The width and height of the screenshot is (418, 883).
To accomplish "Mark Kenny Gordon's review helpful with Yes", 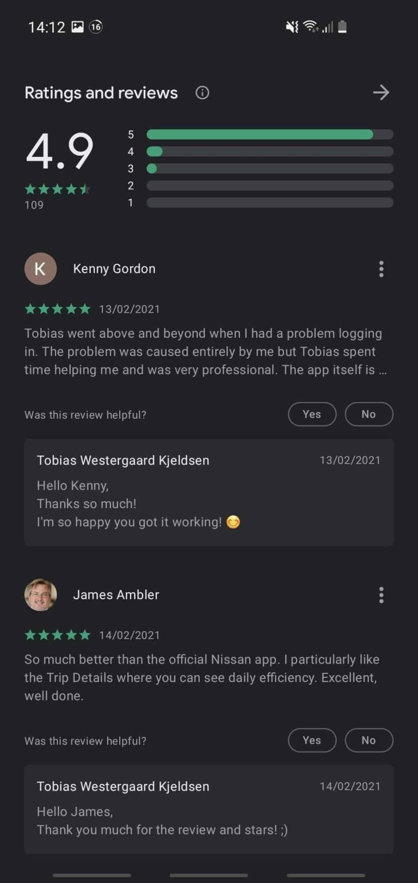I will [312, 415].
